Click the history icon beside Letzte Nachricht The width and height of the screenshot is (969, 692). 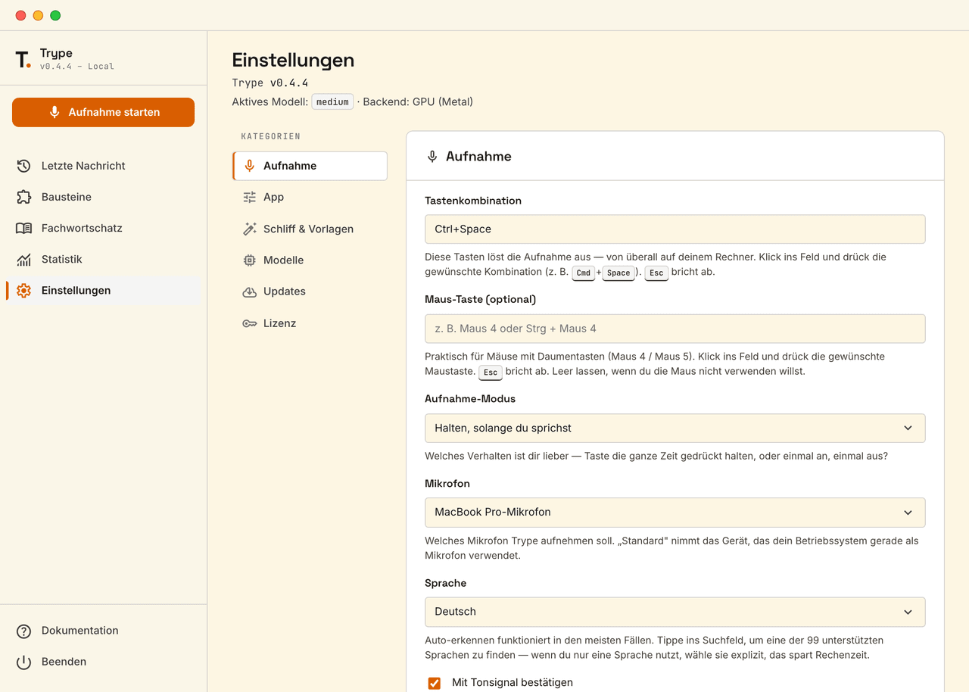(23, 166)
